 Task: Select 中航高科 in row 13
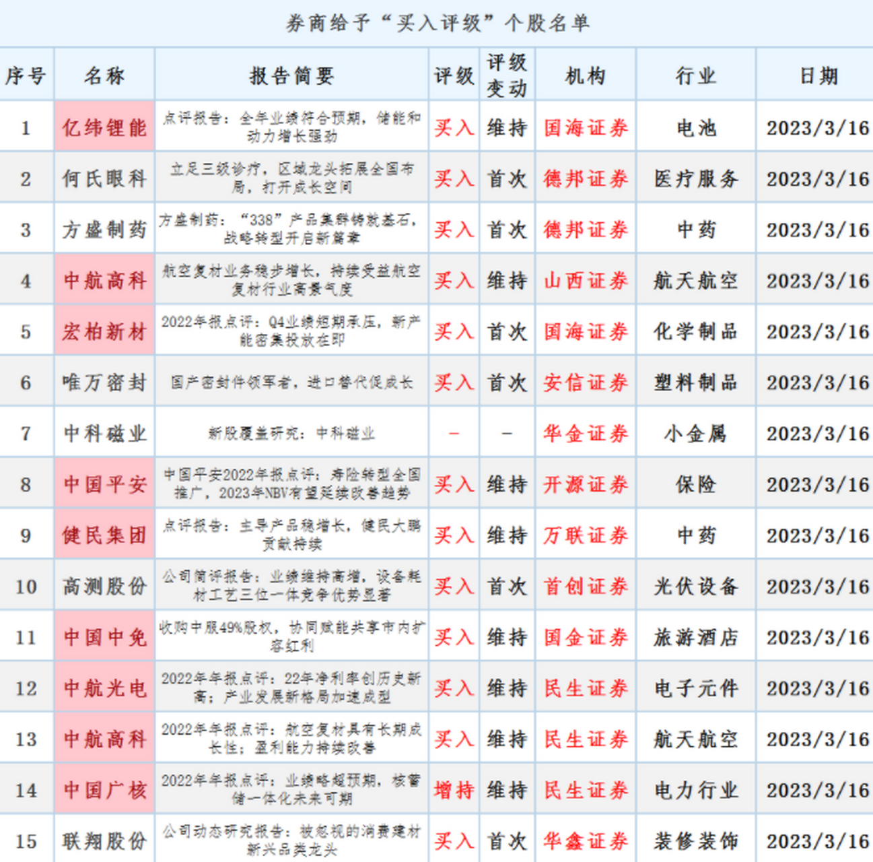tap(104, 739)
